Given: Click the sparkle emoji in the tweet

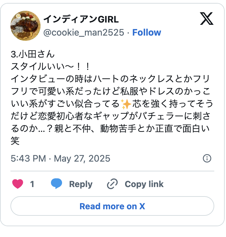Looking at the screenshot, I should pos(126,104).
